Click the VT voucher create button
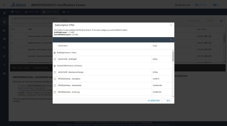Image resolution: width=227 pixels, height=126 pixels. tap(154, 101)
